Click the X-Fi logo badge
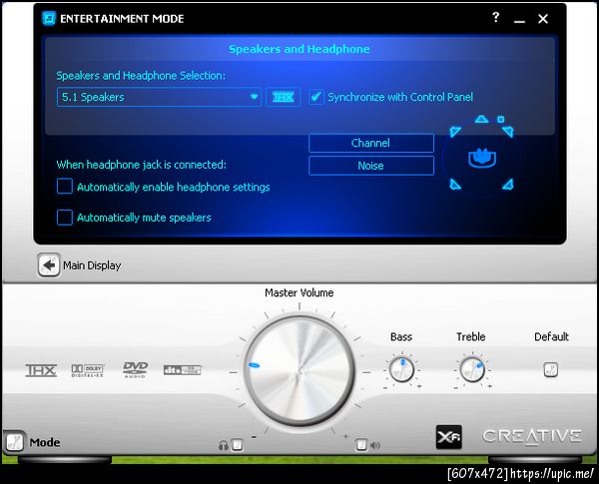The image size is (599, 484). [449, 437]
